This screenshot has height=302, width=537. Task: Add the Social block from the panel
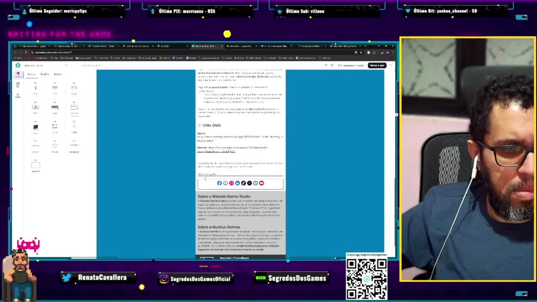point(55,128)
